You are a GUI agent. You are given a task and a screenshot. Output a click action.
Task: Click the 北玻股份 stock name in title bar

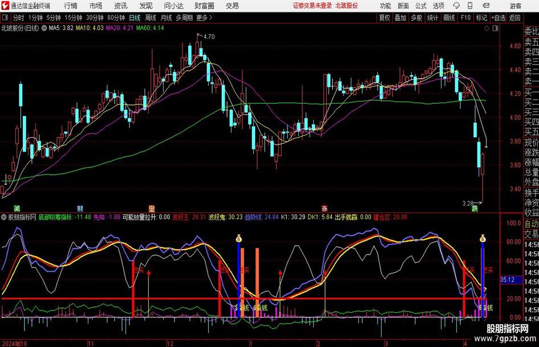(x=347, y=6)
